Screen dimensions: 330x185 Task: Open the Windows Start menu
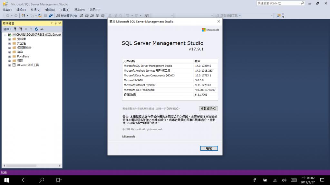pos(7,180)
